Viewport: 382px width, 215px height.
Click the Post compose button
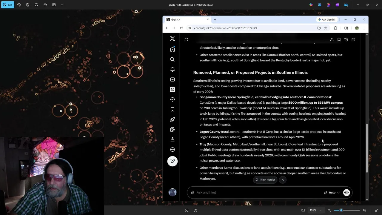tap(172, 161)
